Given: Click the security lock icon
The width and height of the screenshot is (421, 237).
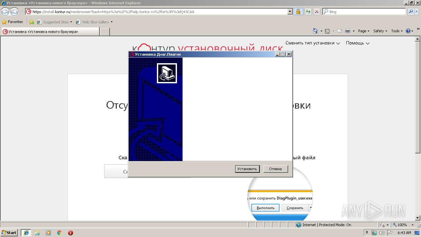Looking at the screenshot, I should [298, 12].
